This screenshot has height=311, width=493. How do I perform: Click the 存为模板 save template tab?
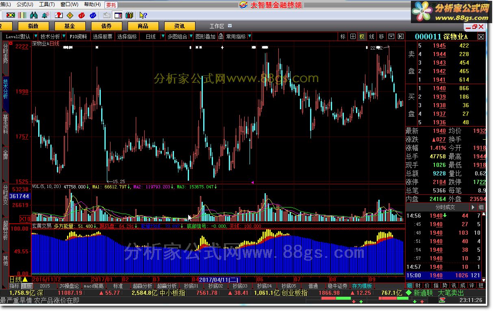click(362, 286)
